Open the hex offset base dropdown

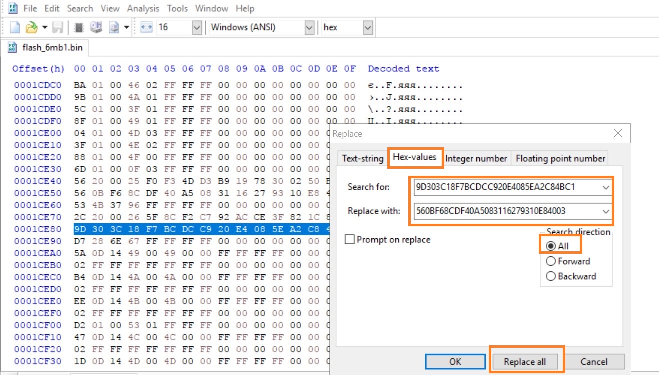(368, 28)
